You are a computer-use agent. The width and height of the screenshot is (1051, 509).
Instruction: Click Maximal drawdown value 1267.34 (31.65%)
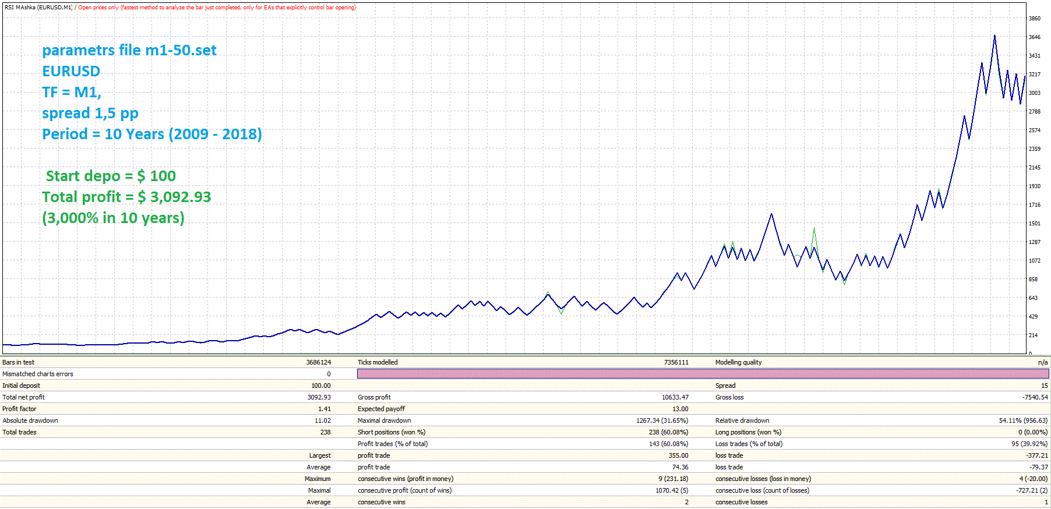(662, 420)
